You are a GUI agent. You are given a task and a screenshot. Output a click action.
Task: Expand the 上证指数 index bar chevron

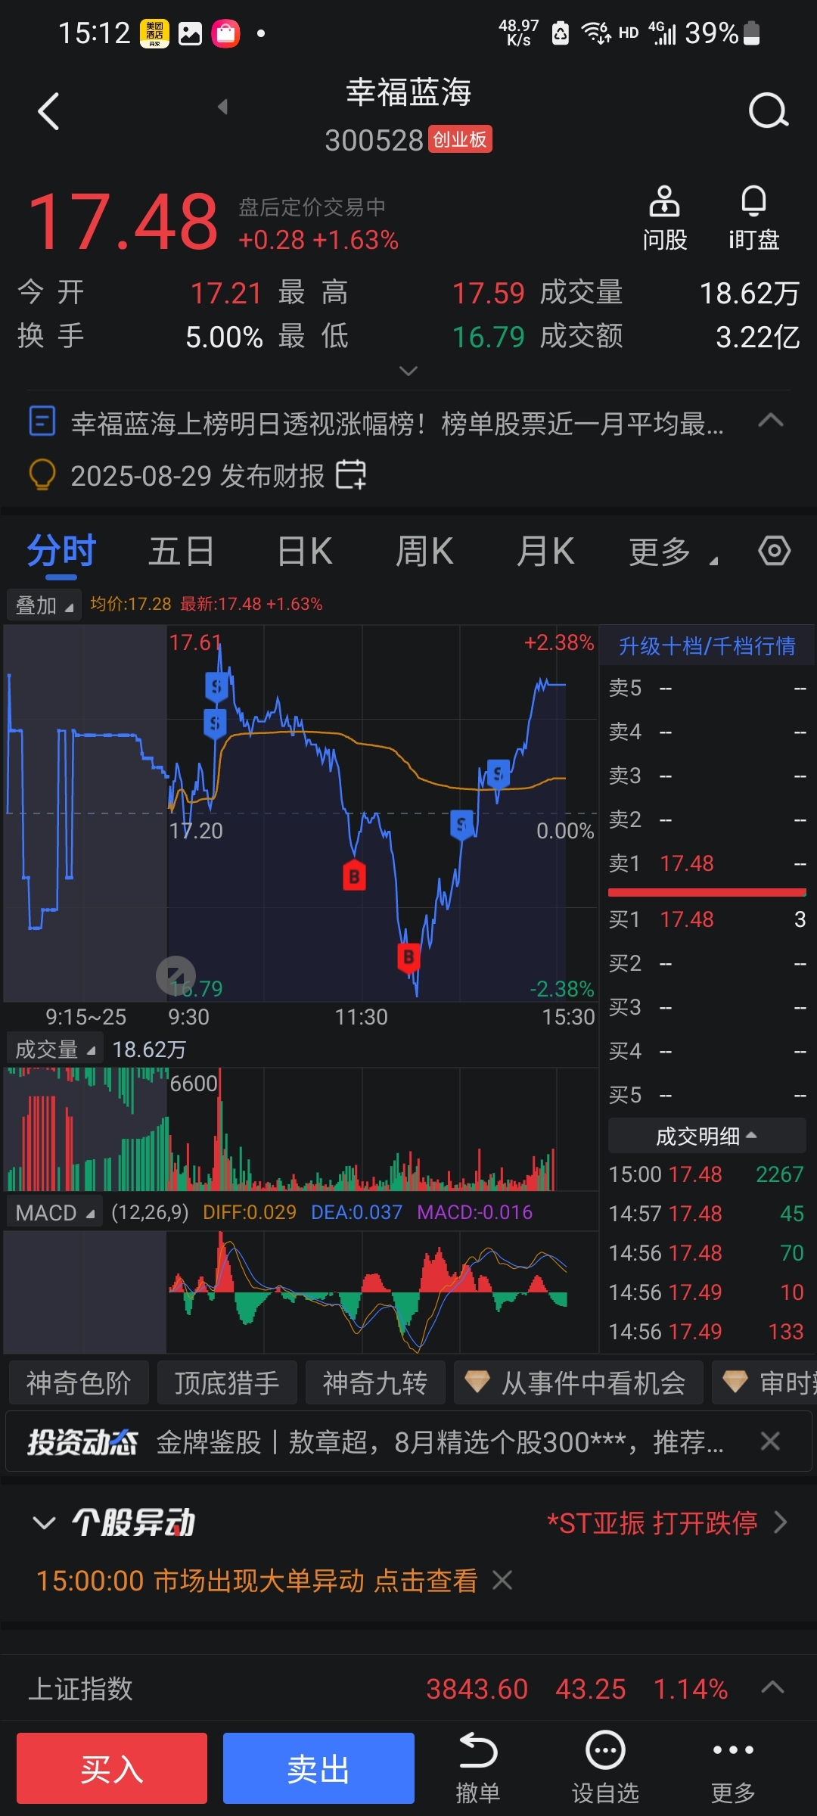coord(772,1687)
